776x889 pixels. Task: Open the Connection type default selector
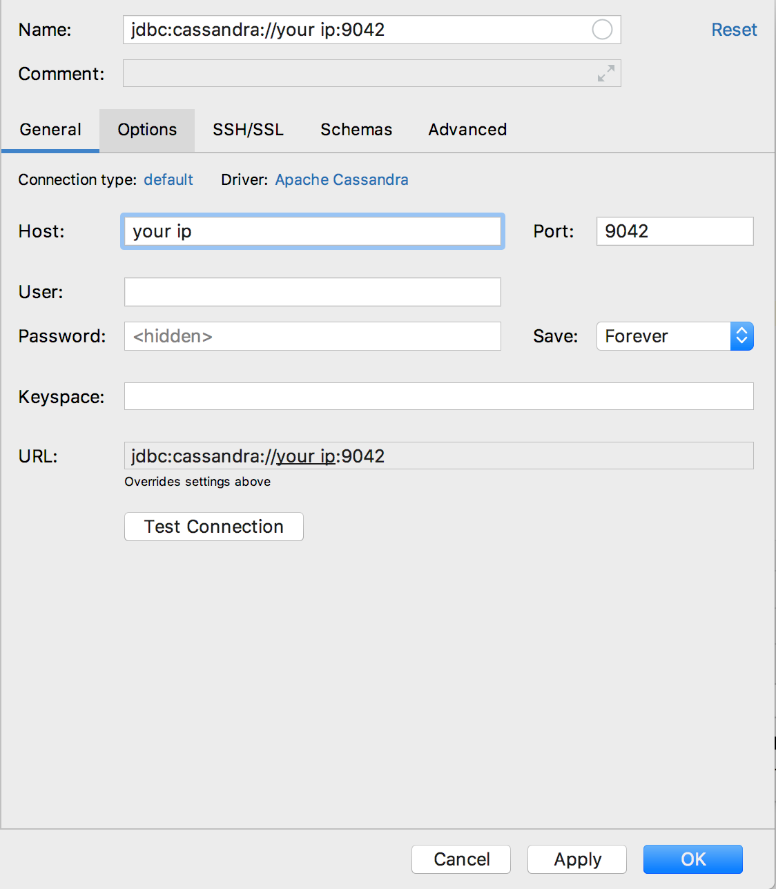168,179
